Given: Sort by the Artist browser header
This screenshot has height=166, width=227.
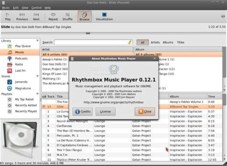Looking at the screenshot, I should [x=87, y=49].
